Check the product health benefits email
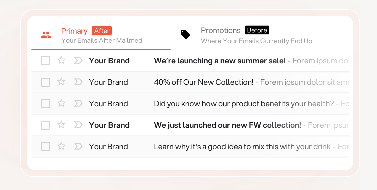 click(45, 104)
